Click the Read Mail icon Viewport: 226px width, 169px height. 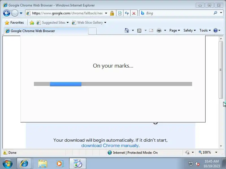[x=151, y=30]
